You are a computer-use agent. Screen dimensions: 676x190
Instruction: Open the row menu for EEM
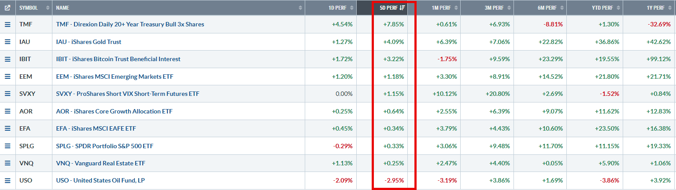coord(7,77)
